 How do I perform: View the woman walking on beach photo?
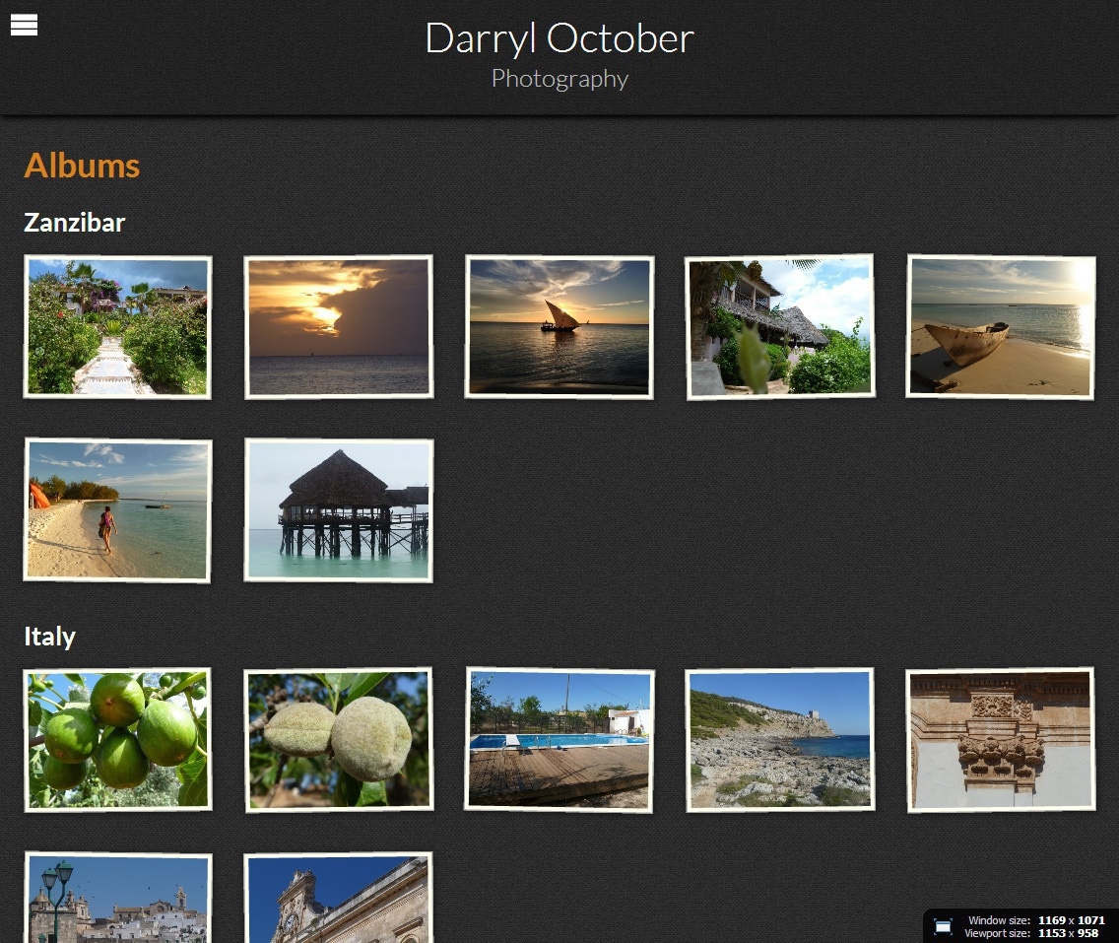[x=117, y=510]
